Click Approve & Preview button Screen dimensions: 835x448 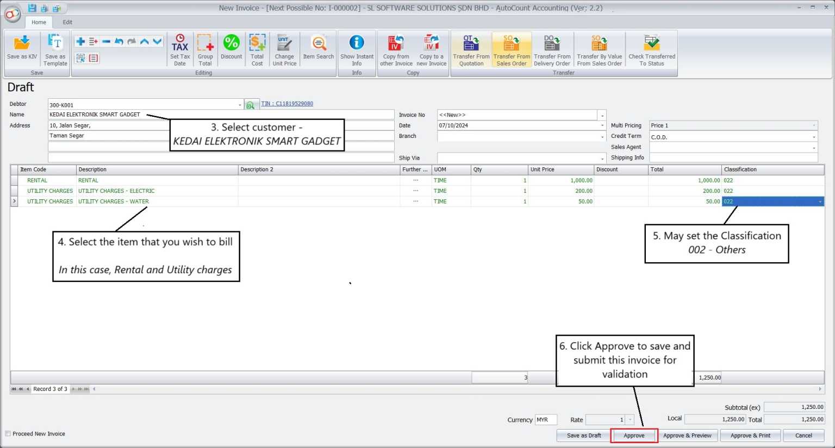click(x=687, y=436)
